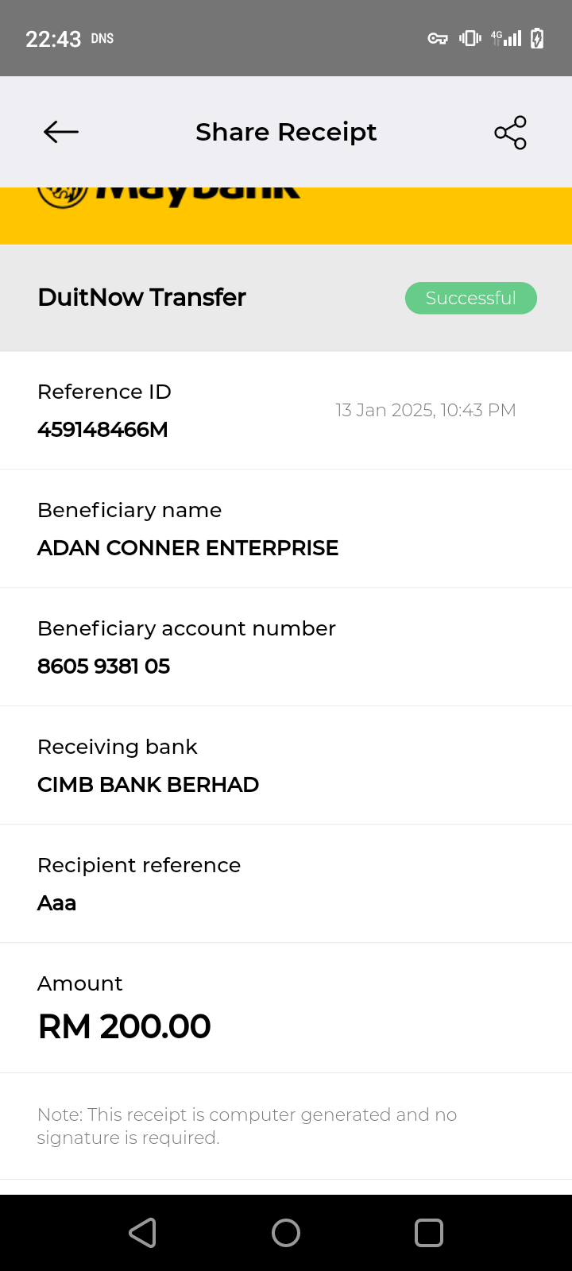Tap the 4G signal strength icon
This screenshot has width=572, height=1271.
pyautogui.click(x=506, y=38)
